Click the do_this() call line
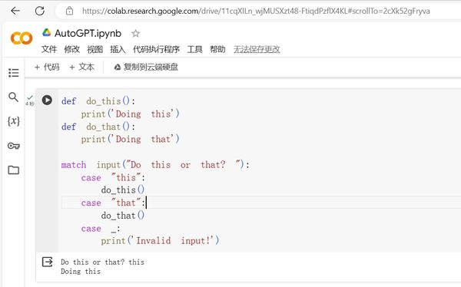This screenshot has width=461, height=287. [x=123, y=190]
